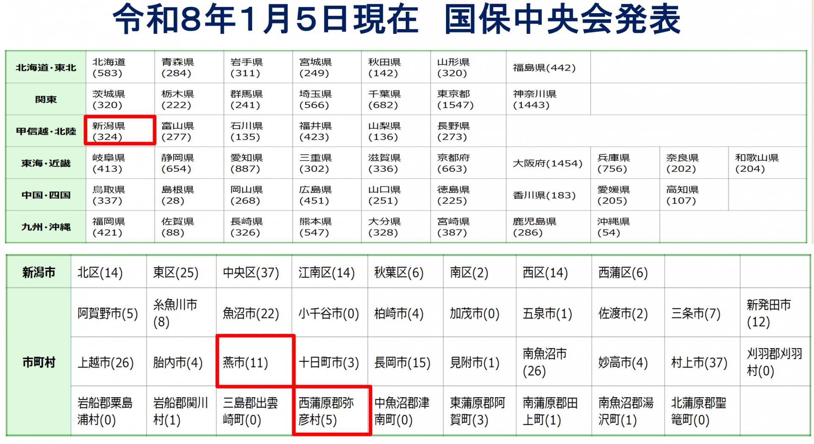Screen dimensions: 814x444
Task: Select the 燕市(11) highlighted cell
Action: [255, 362]
